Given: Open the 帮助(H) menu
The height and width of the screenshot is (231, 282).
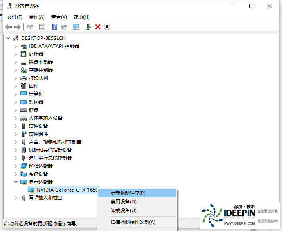Looking at the screenshot, I should coord(81,17).
